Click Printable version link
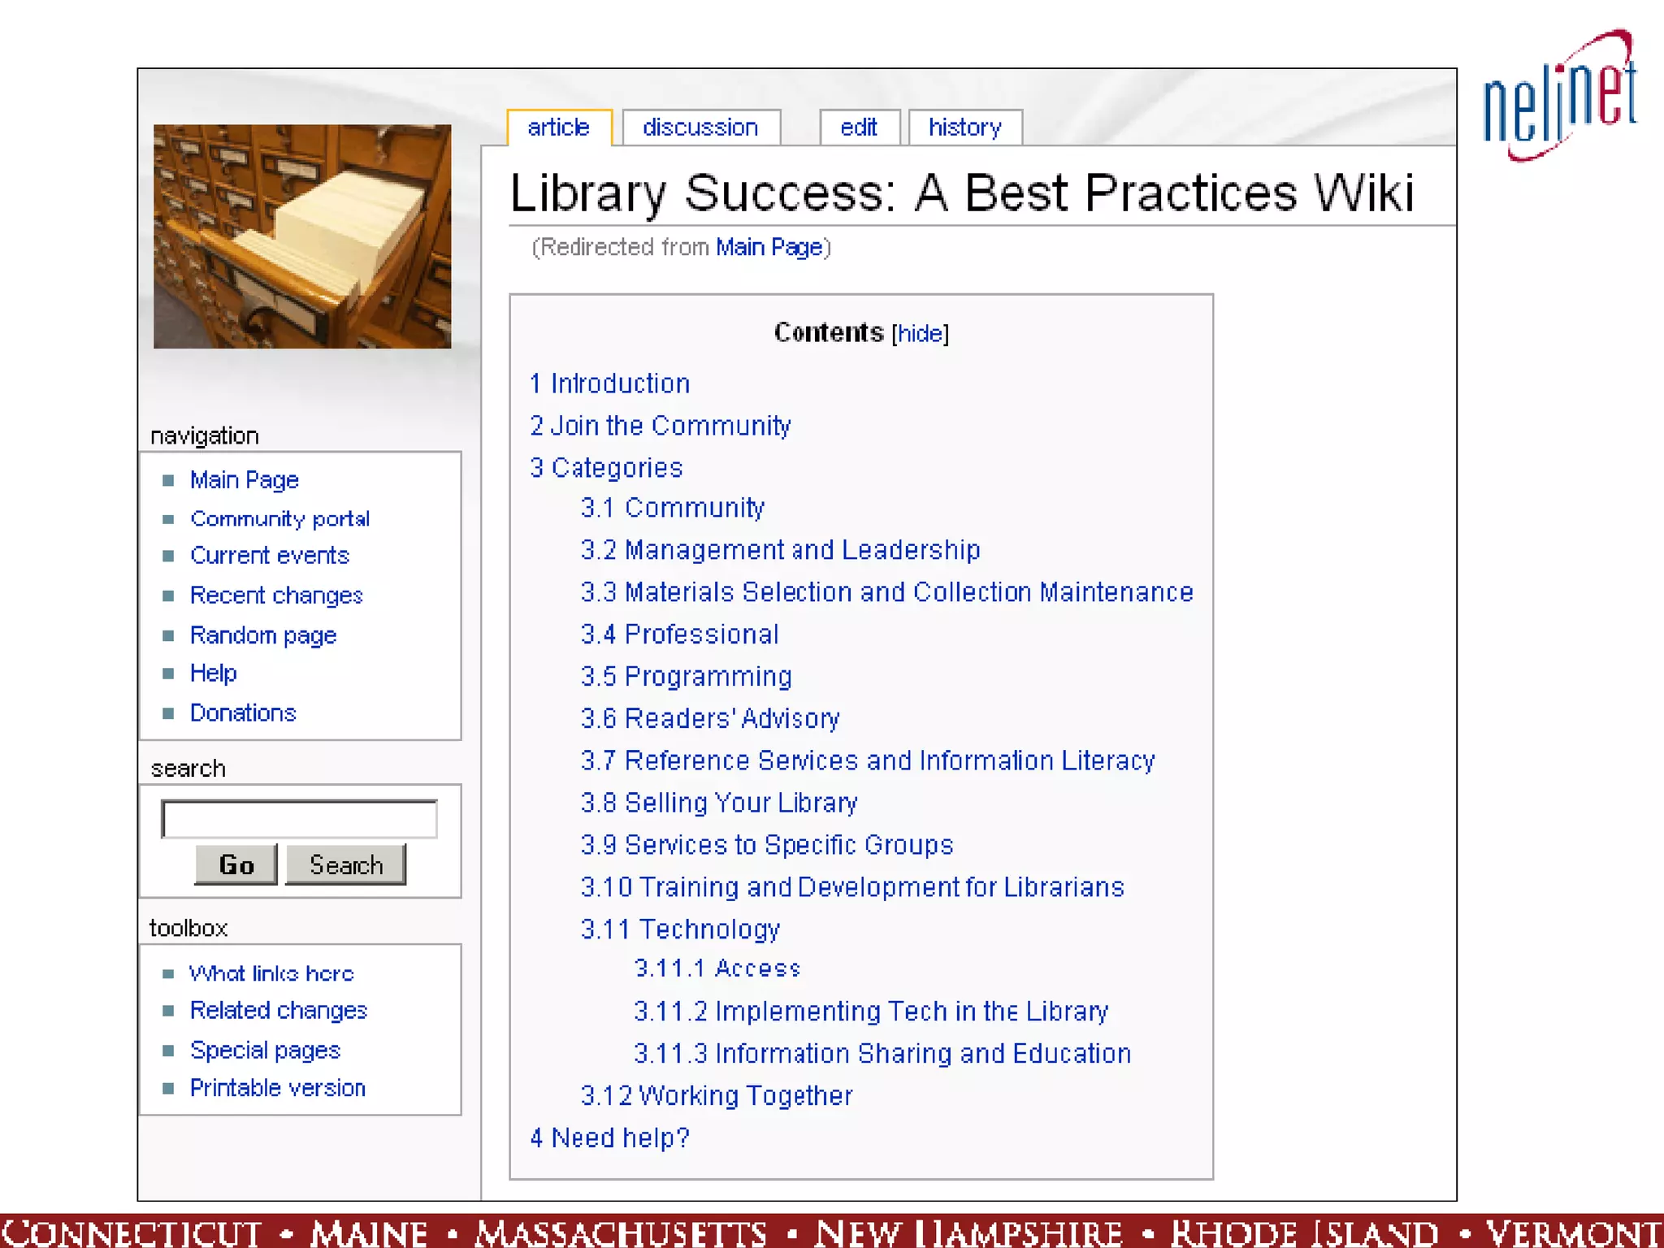Viewport: 1664px width, 1248px height. (x=277, y=1088)
